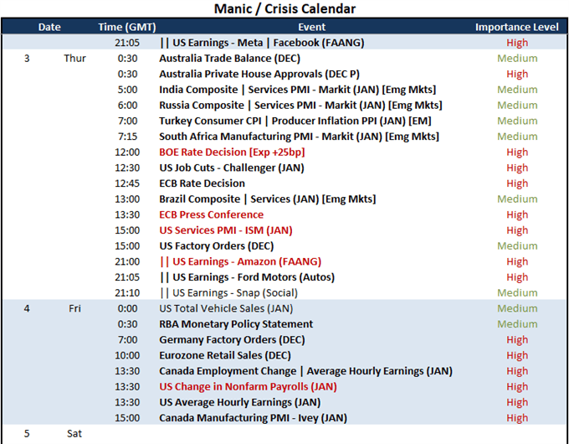Click the 10:00 time for Eurozone Retail Sales

point(127,355)
